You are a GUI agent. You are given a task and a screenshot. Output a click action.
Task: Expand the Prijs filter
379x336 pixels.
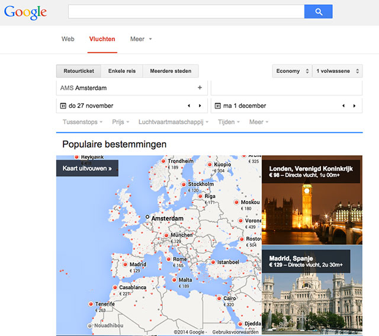click(x=121, y=122)
